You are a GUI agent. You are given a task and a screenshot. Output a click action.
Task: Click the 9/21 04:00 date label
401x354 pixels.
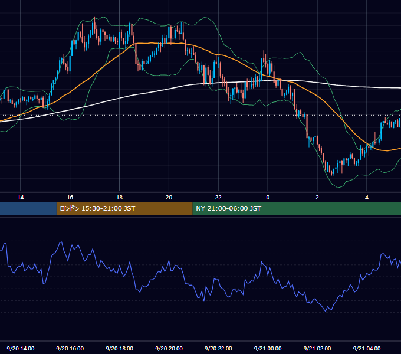click(367, 348)
